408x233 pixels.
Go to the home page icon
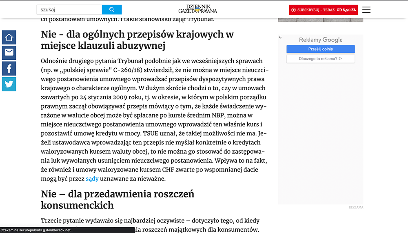(9, 38)
